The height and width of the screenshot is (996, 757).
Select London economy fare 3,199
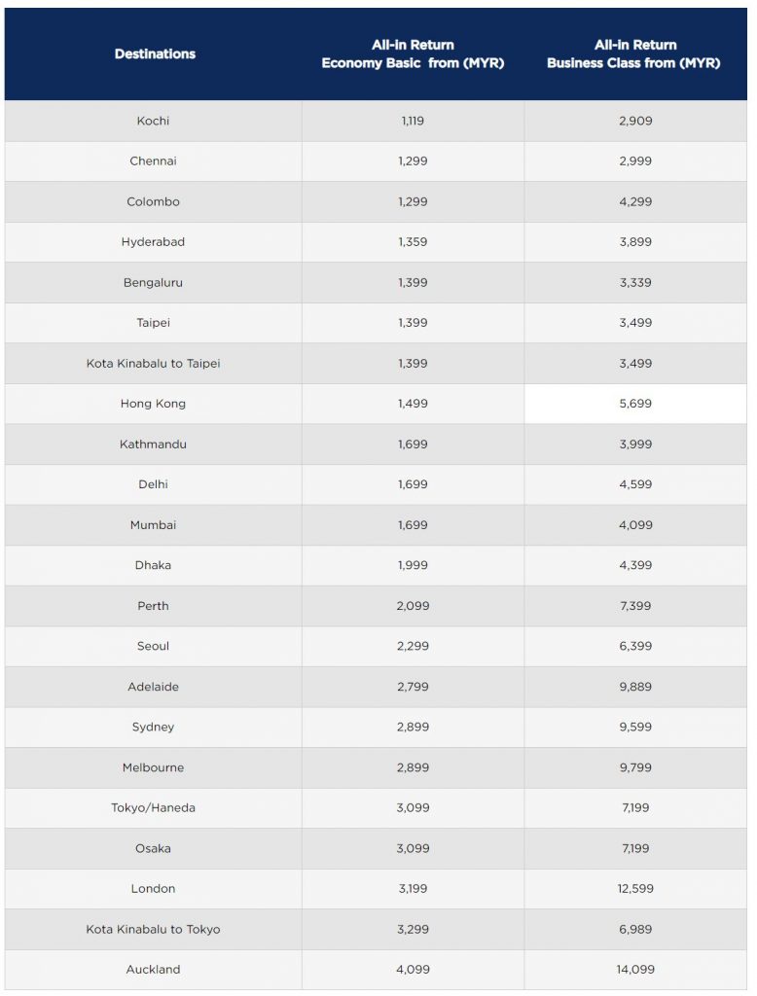[x=413, y=889]
